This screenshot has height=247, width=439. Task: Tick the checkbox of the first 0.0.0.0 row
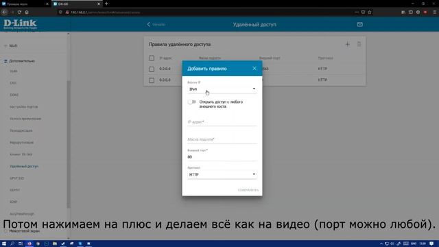152,69
